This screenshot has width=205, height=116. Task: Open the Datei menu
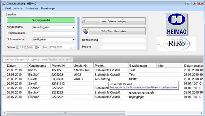tap(8, 9)
